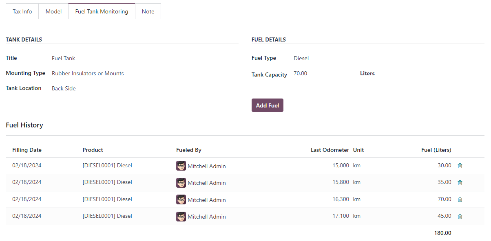Click Mitchell Admin avatar in the 17,100 km row
Image resolution: width=491 pixels, height=241 pixels.
tap(181, 217)
